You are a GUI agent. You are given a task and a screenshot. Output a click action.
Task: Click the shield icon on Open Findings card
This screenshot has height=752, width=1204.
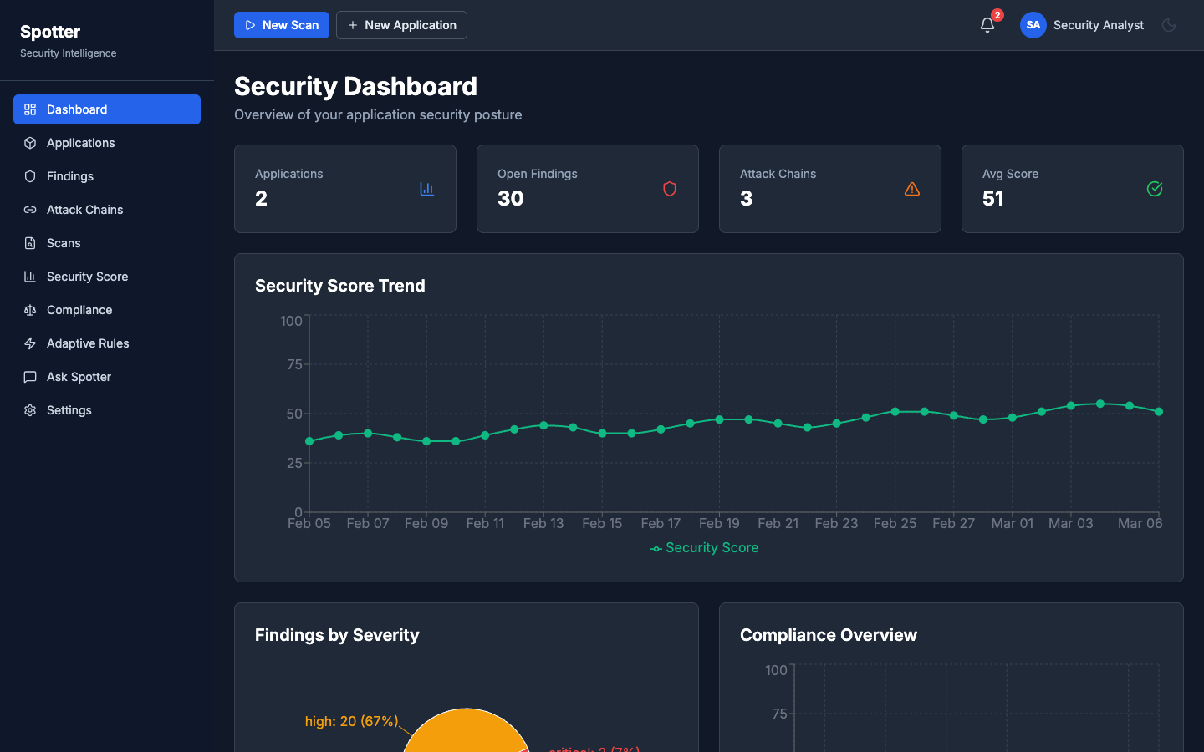pyautogui.click(x=669, y=189)
